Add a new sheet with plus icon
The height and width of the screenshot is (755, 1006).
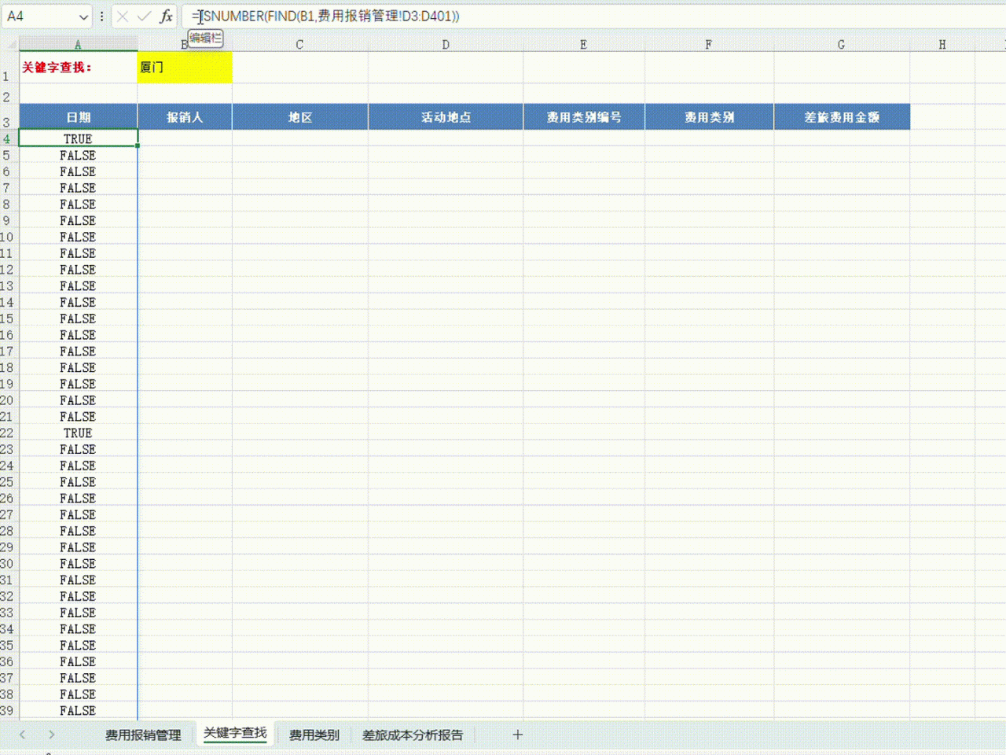click(x=517, y=735)
